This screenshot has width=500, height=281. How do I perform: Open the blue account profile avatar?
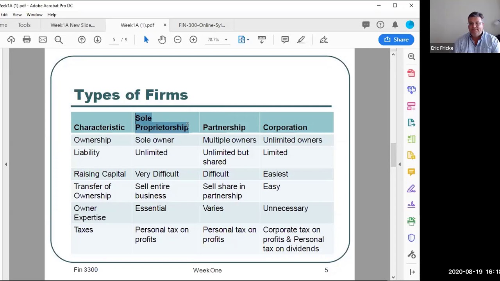click(410, 25)
